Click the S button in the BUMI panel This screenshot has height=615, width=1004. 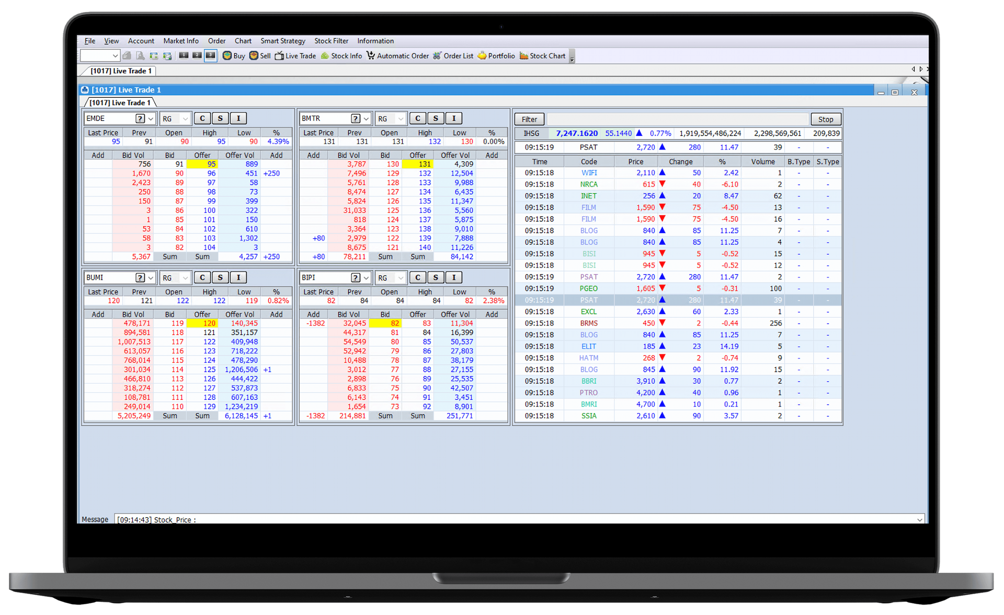220,278
